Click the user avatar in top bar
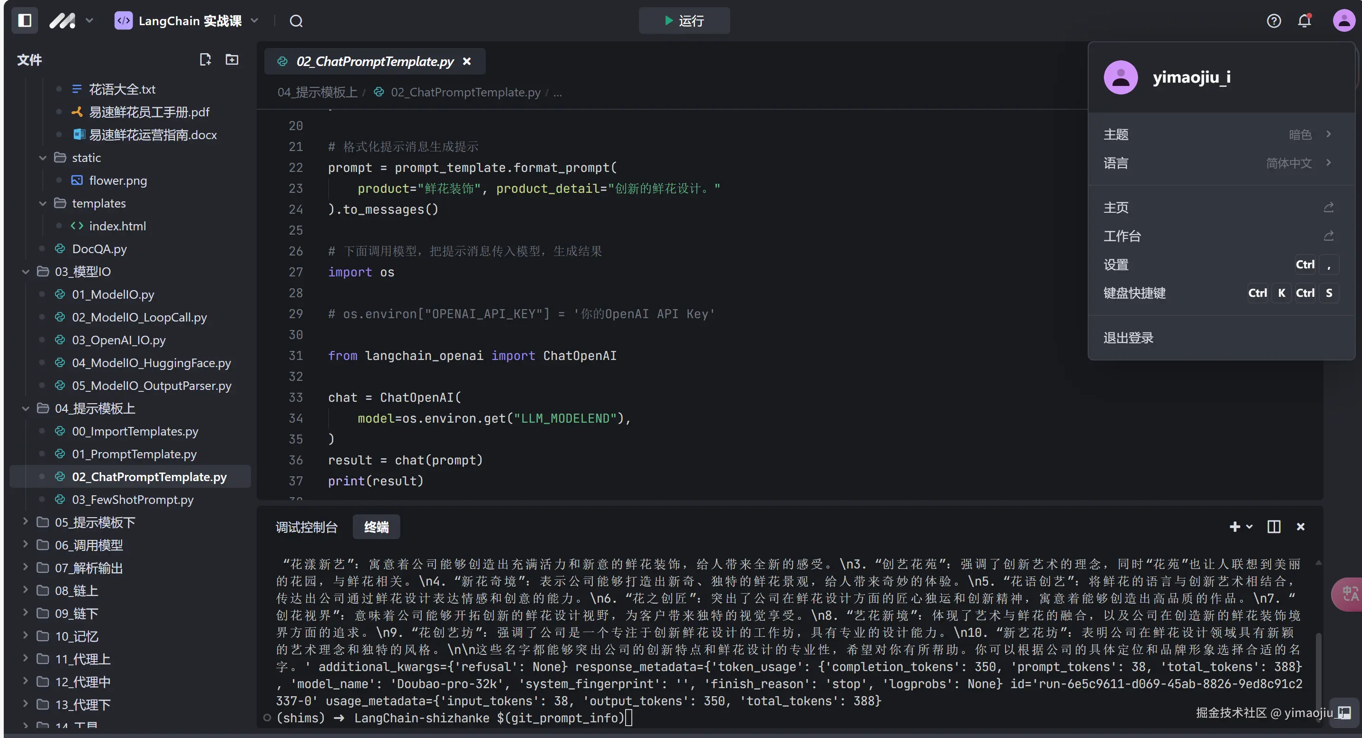This screenshot has height=738, width=1362. (x=1343, y=20)
